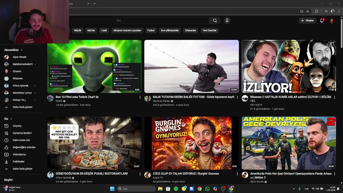Screen dimensions: 343x193
Task: Open a new browser tab
Action: pos(95,3)
